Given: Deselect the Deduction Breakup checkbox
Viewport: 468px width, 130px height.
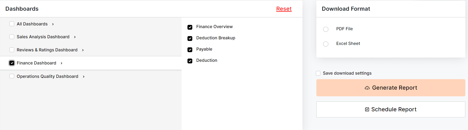Looking at the screenshot, I should coord(190,38).
